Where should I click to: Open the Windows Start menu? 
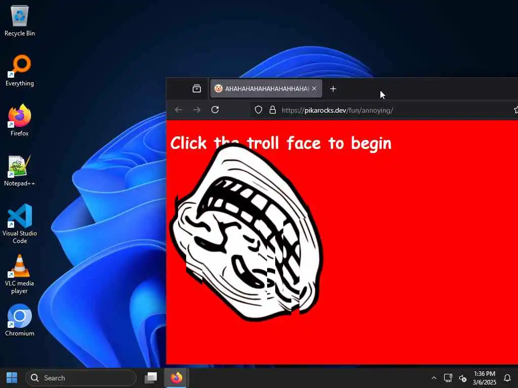(12, 378)
